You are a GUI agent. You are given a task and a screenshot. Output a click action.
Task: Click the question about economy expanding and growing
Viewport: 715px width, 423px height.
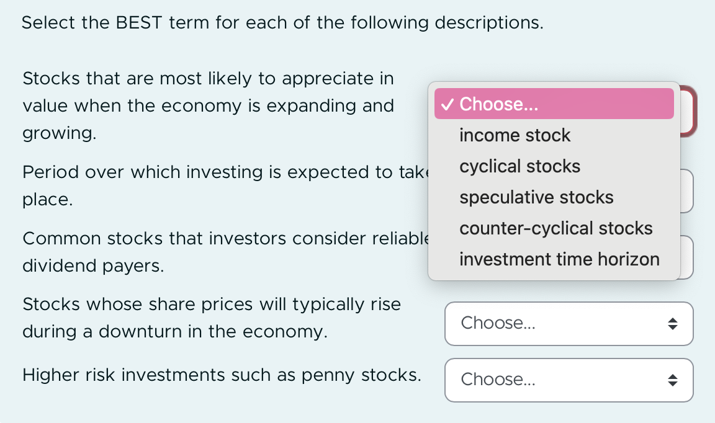coord(208,105)
